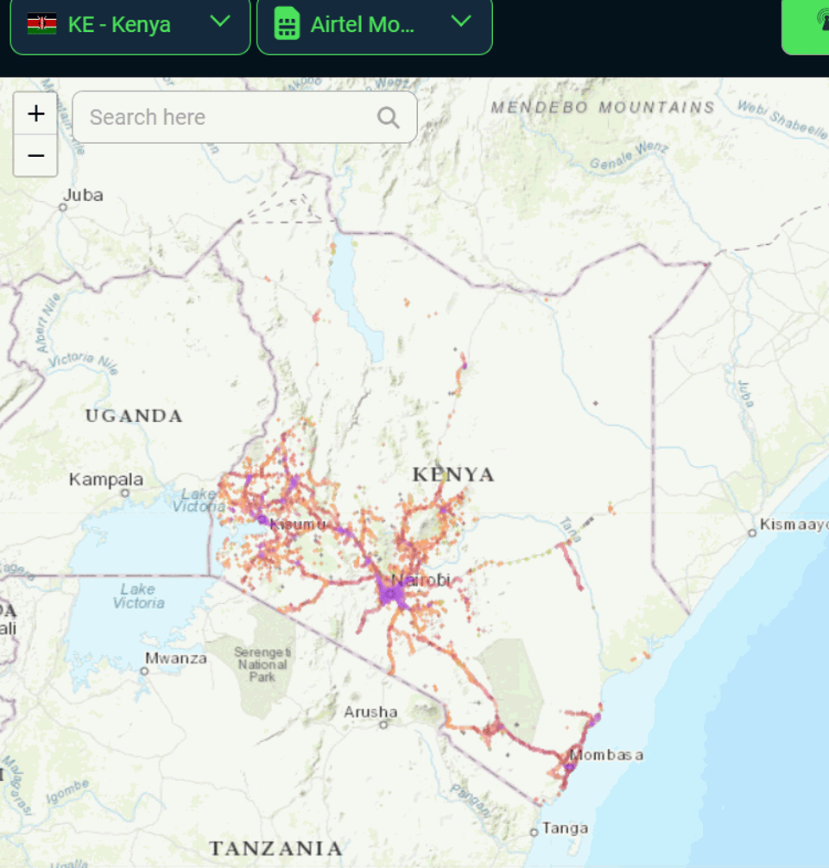Zoom out with the minus control
829x868 pixels.
coord(35,156)
